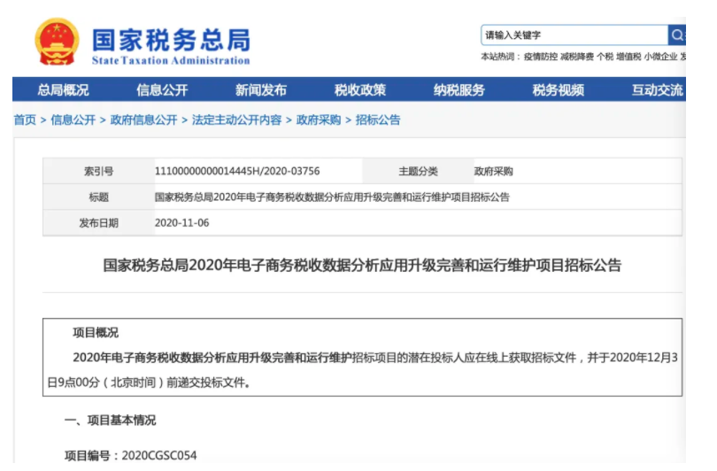Select 税收政策 in the navigation bar
The width and height of the screenshot is (717, 471).
[x=360, y=90]
